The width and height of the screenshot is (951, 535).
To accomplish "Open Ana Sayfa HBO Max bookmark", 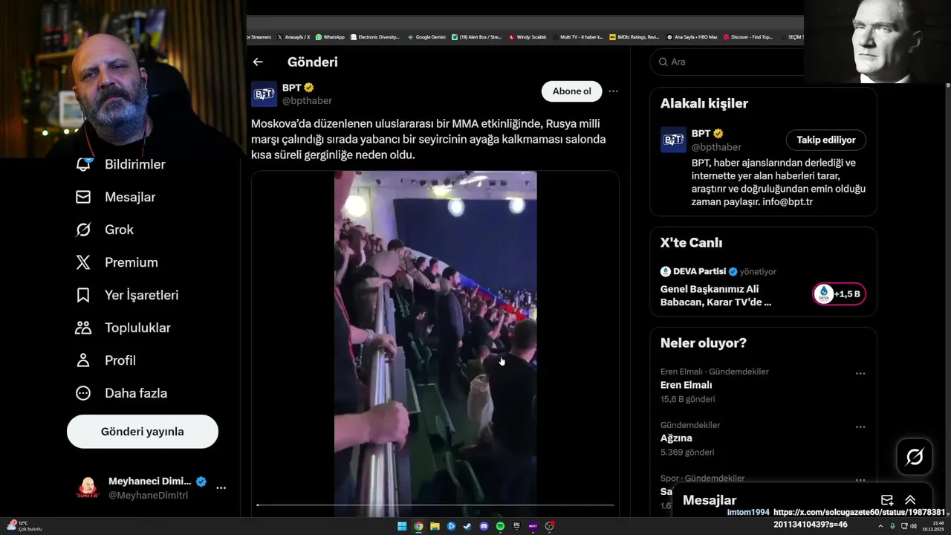I will [692, 37].
